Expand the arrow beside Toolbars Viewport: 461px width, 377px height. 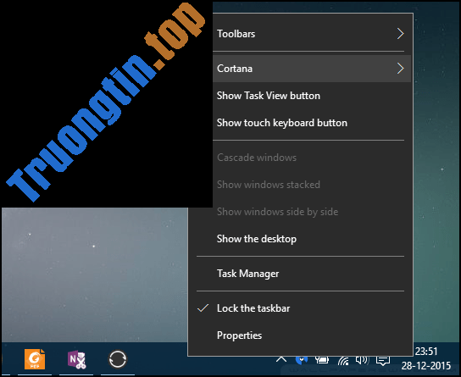click(x=401, y=34)
